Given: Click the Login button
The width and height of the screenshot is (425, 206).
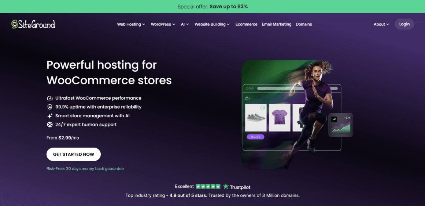Looking at the screenshot, I should [404, 24].
